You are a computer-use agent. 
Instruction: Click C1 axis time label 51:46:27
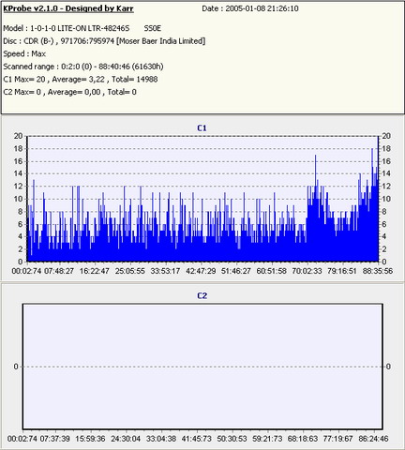tap(236, 271)
